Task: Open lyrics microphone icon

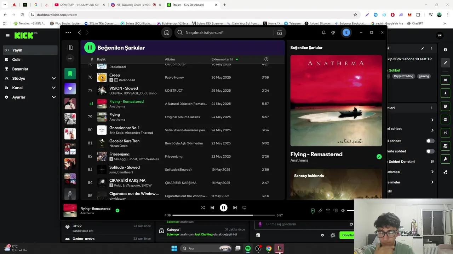Action: tap(320, 211)
